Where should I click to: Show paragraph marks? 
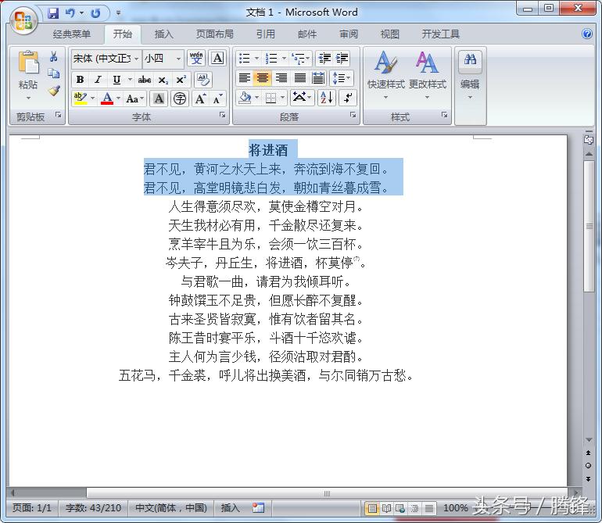coord(347,98)
